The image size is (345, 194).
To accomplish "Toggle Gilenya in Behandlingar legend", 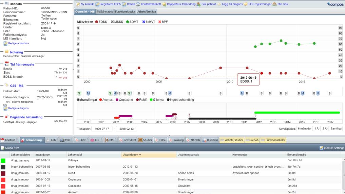I will pos(157,100).
